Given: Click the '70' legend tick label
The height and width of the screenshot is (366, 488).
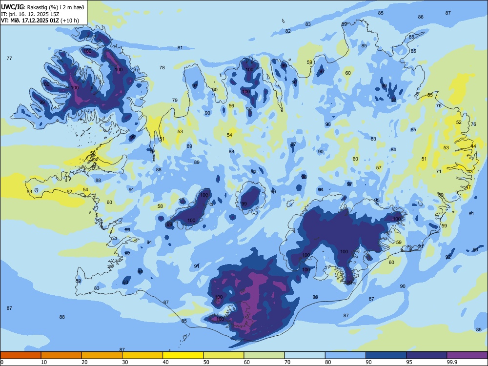Looking at the screenshot, I should click(x=287, y=362).
